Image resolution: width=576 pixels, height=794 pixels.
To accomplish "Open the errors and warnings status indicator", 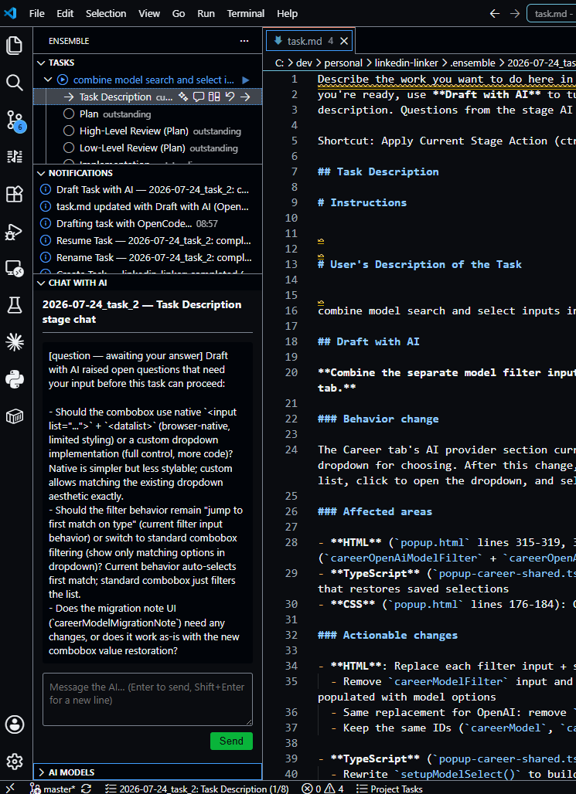I will [323, 789].
